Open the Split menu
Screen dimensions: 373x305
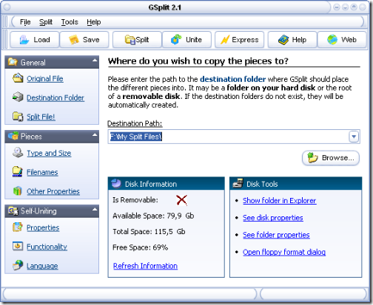coord(46,22)
